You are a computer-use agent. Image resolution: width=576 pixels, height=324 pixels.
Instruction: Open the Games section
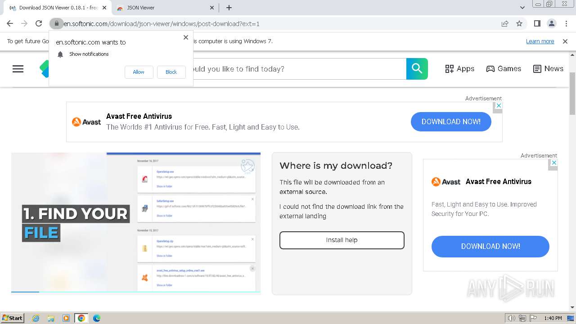click(504, 69)
